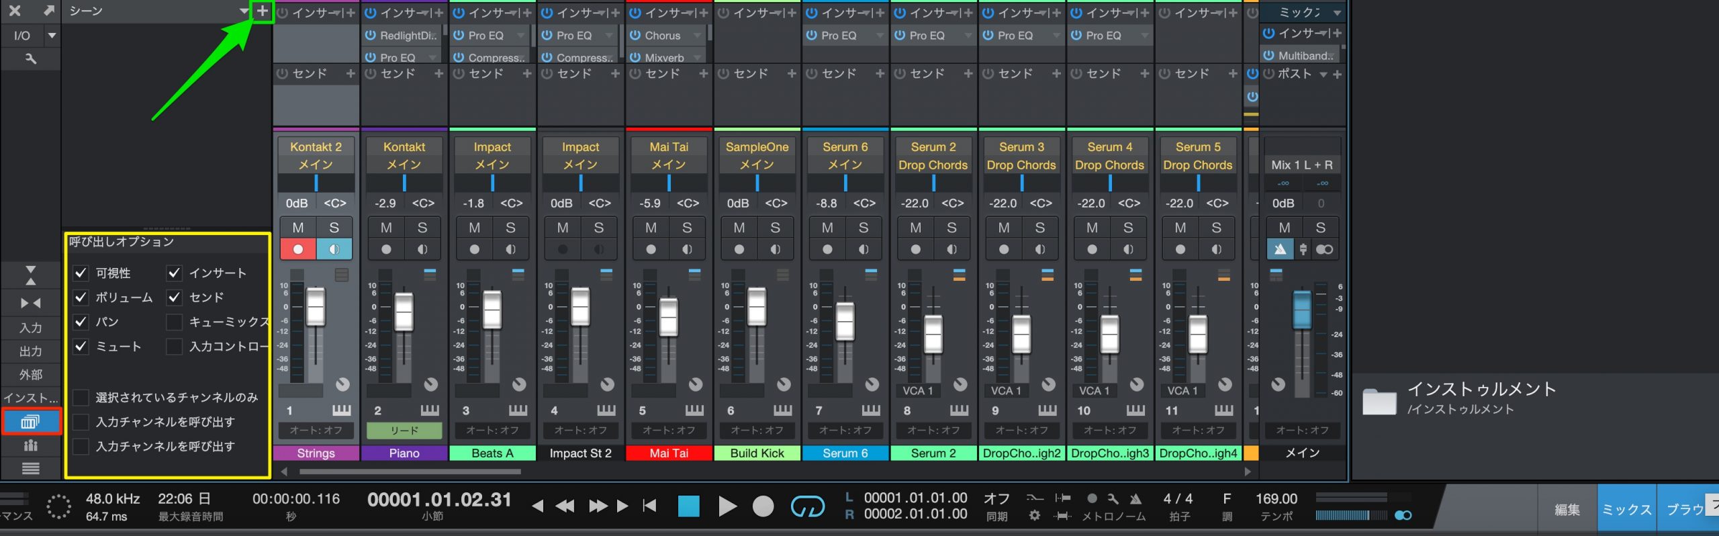Show the 外部 devices panel

[x=31, y=375]
